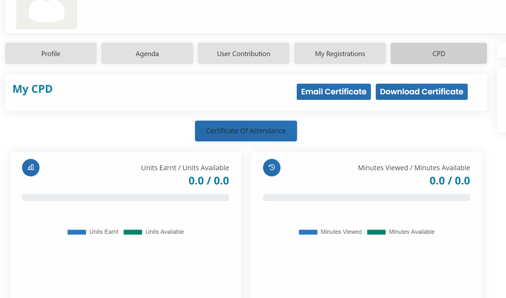Click the profile avatar placeholder image

click(47, 14)
